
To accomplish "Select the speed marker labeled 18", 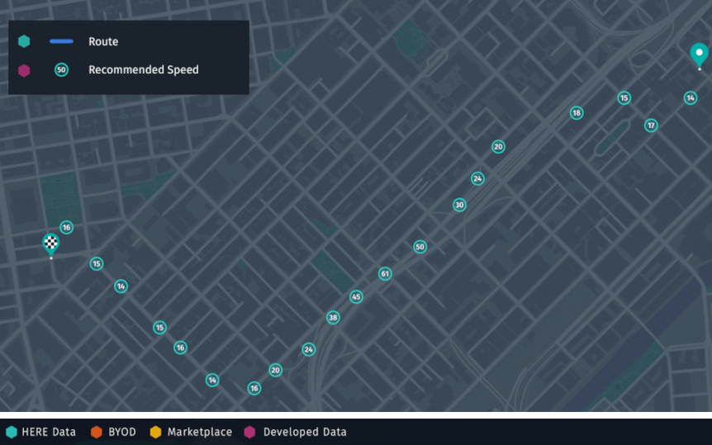I will 577,112.
